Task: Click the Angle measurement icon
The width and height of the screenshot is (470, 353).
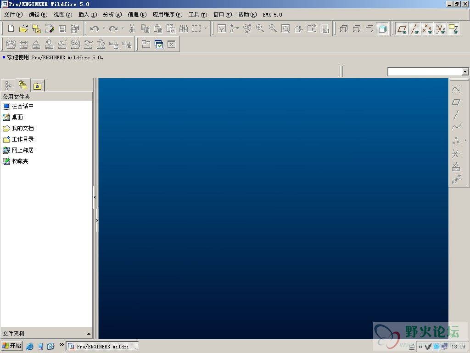Action: (36, 45)
